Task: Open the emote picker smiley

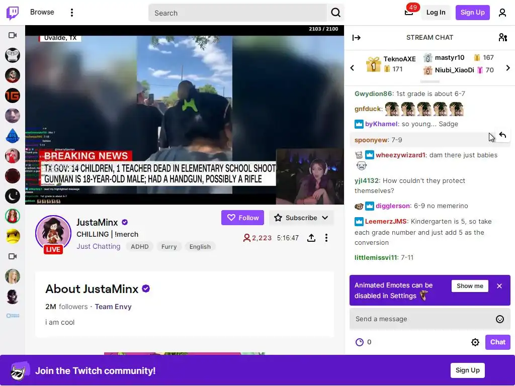Action: click(499, 319)
